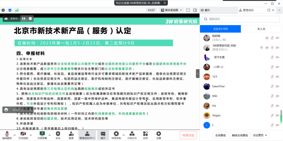Select 未入会 tab

261,29
